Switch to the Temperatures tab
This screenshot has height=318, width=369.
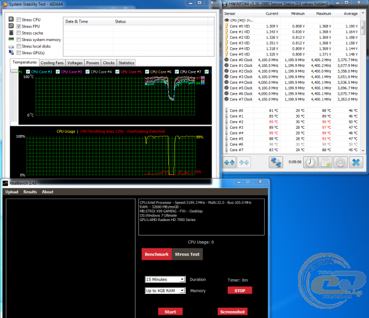24,62
